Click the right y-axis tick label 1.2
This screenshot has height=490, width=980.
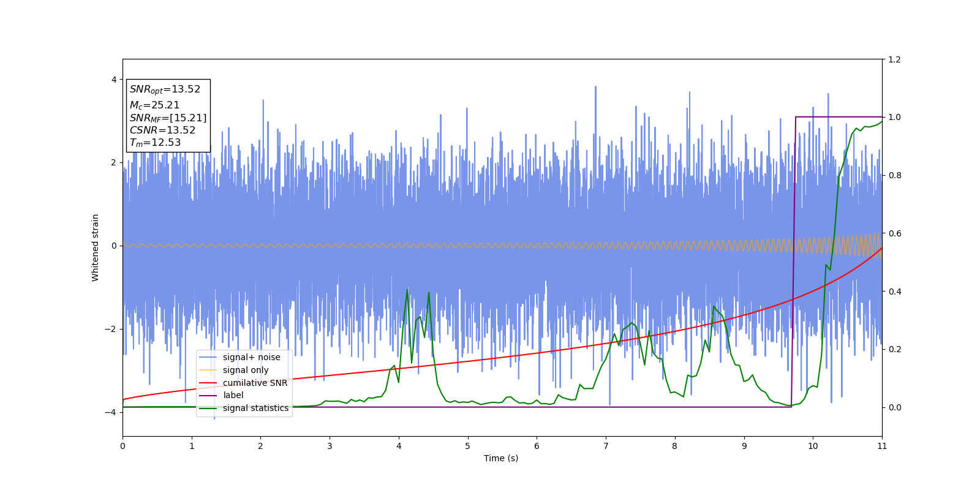coord(894,59)
